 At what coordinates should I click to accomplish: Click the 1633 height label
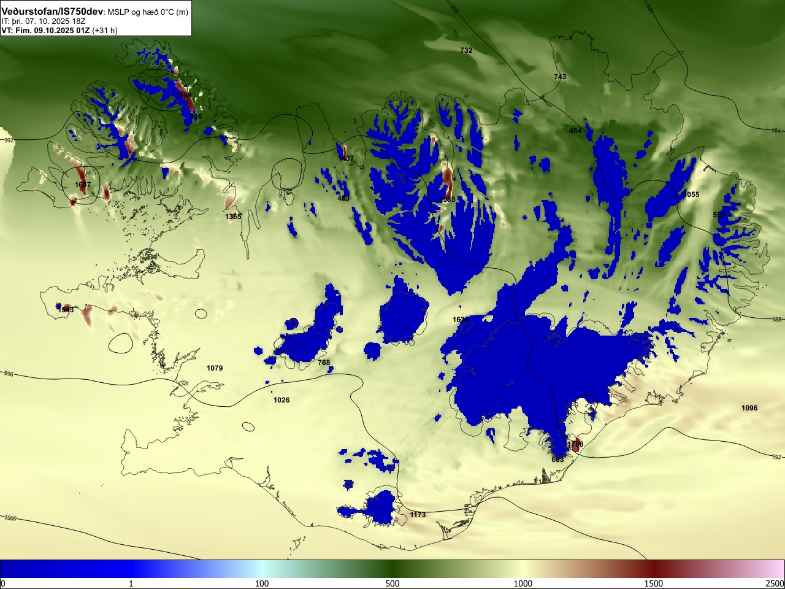461,320
